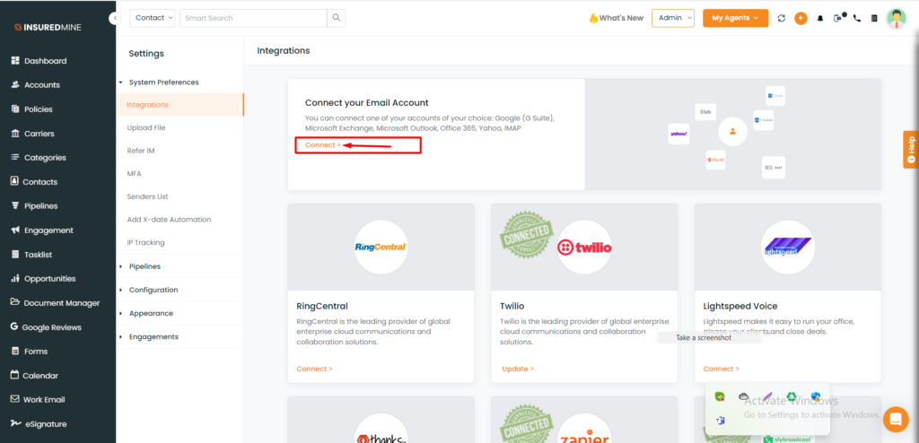Open Microsoft Teams tray icon
The image size is (919, 443).
721,421
